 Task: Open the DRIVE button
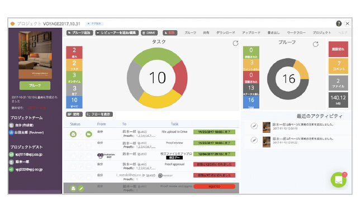(x=149, y=33)
